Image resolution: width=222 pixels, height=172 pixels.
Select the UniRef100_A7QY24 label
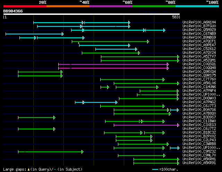(x=199, y=53)
